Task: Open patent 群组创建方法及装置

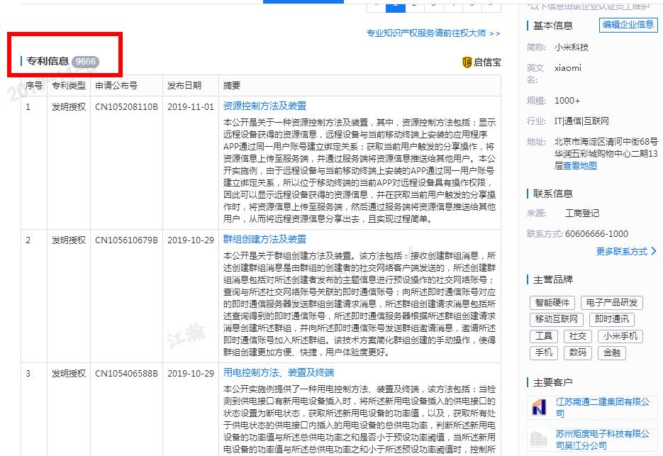Action: tap(264, 239)
